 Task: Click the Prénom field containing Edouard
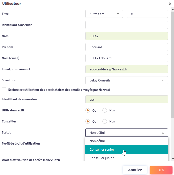[x=126, y=47]
